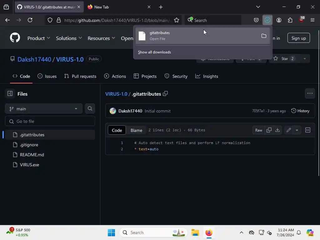Click the Windows taskbar Search box
This screenshot has height=240, width=320.
[x=153, y=232]
